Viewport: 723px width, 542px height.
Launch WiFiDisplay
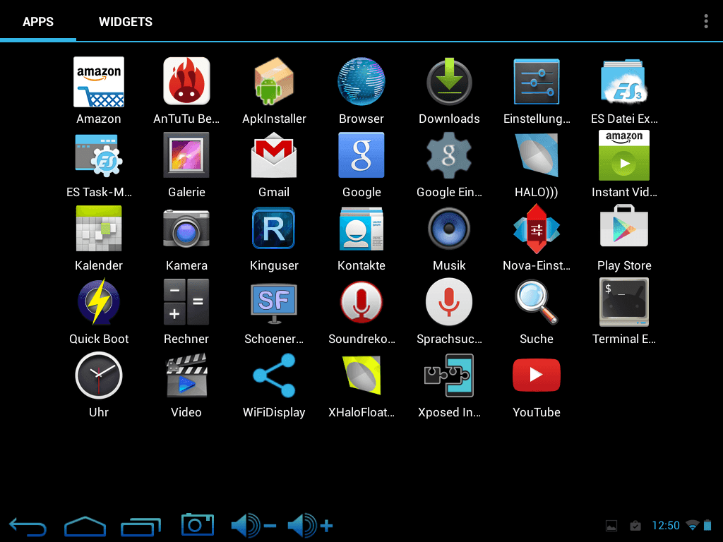tap(274, 375)
